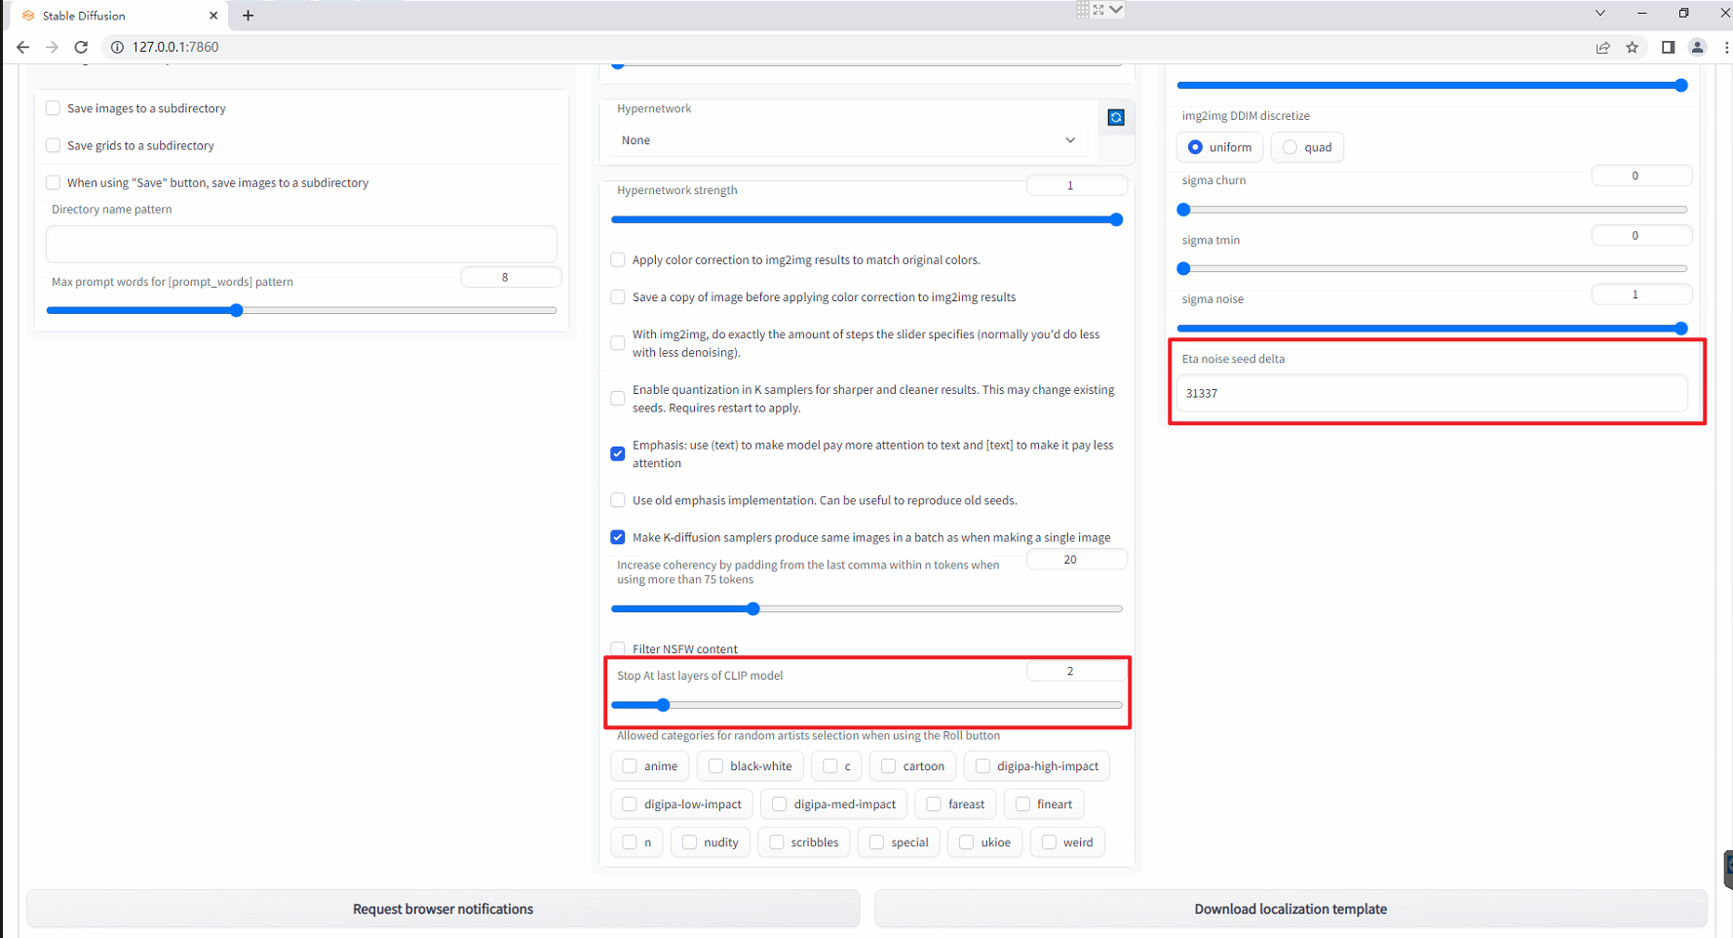This screenshot has width=1733, height=938.
Task: Check the digipa-high-impact category
Action: tap(1037, 766)
